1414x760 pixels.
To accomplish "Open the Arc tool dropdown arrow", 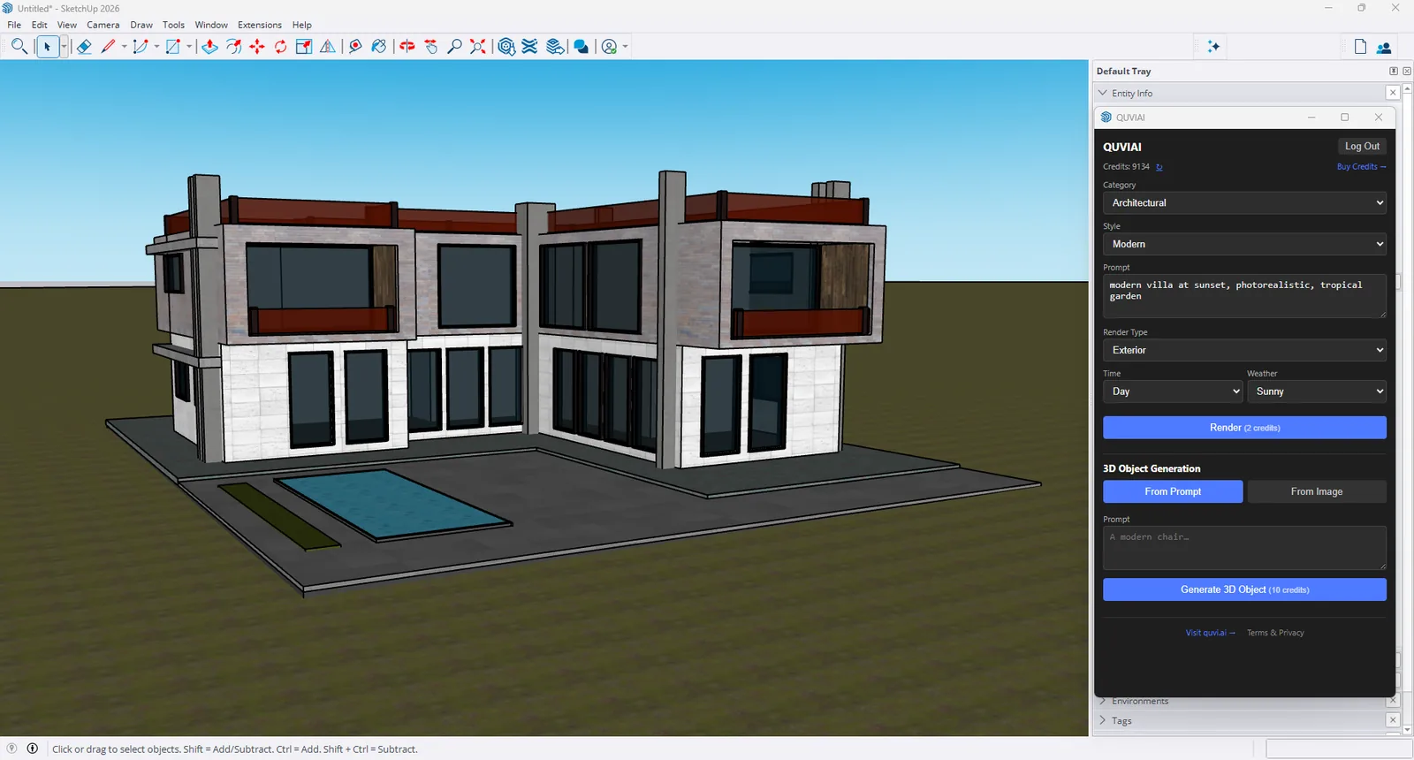I will click(x=156, y=47).
